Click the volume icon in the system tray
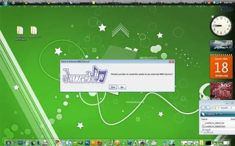 tap(221, 3)
